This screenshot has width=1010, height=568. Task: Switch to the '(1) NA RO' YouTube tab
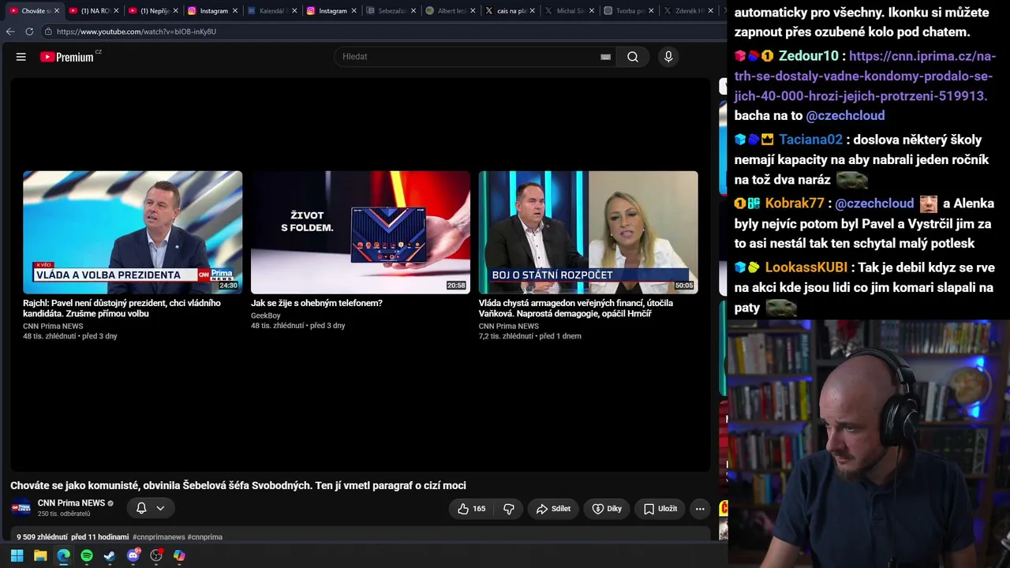click(93, 11)
